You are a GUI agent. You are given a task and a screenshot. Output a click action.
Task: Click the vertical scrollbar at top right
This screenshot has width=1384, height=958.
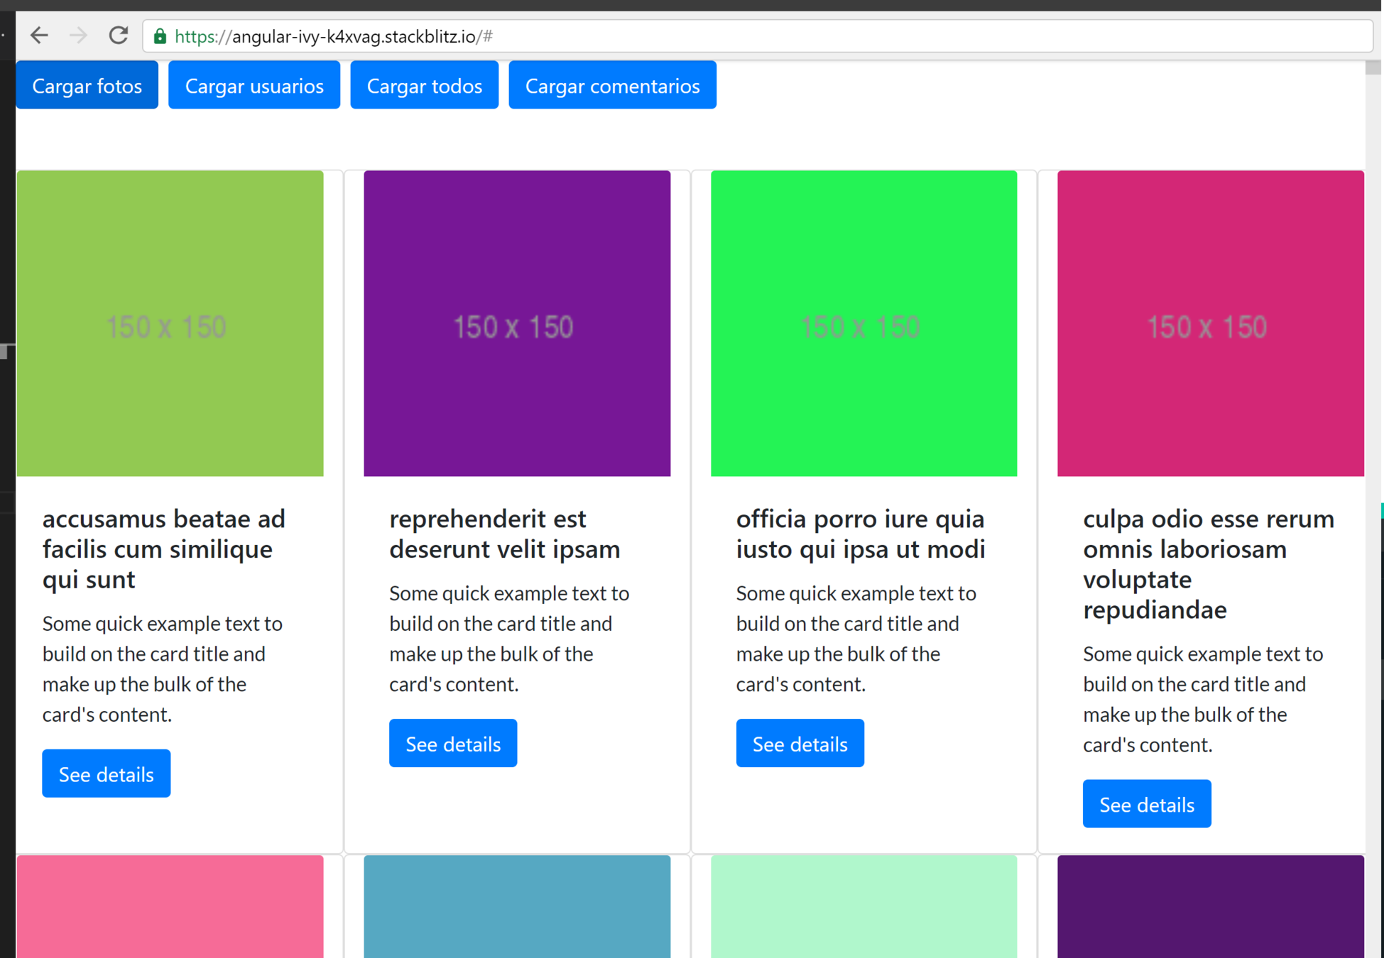1373,68
